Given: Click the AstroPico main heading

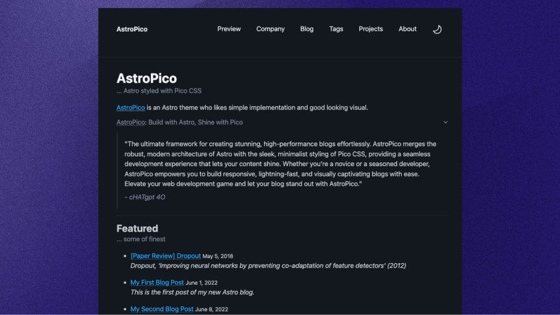Looking at the screenshot, I should pyautogui.click(x=146, y=78).
